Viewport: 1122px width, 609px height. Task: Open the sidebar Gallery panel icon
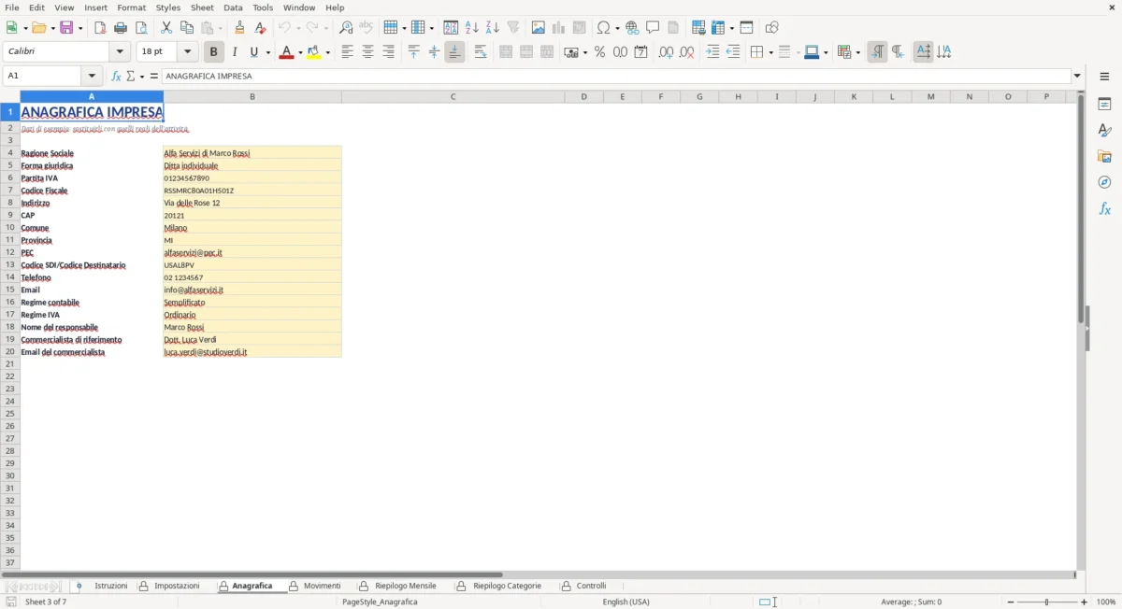1105,156
